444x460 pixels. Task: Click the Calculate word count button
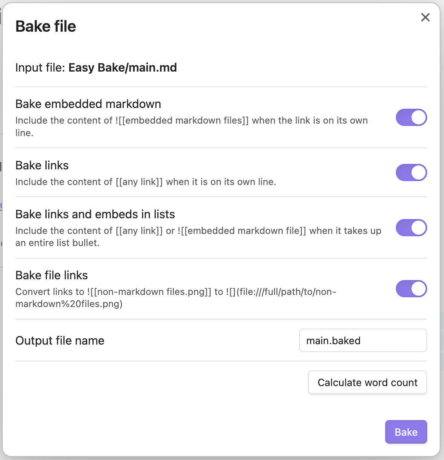367,382
